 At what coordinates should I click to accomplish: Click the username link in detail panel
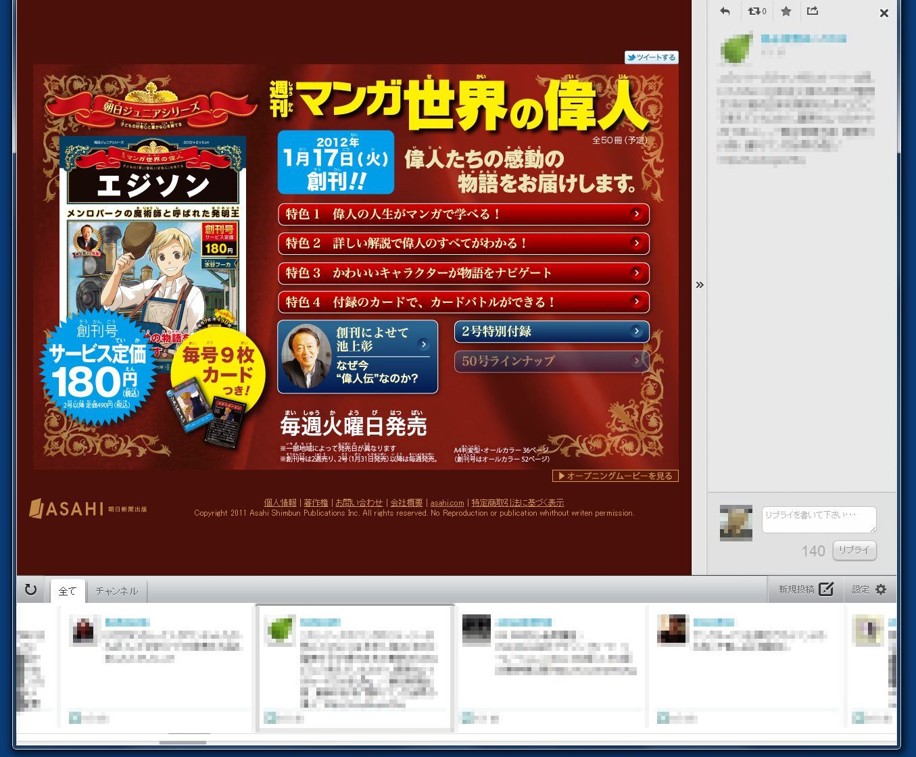point(804,39)
